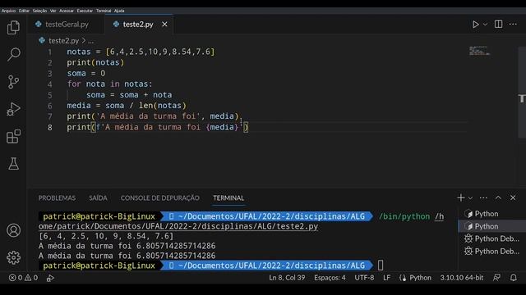Open the Ver menu
Screen dimensions: 526x295
coord(53,11)
